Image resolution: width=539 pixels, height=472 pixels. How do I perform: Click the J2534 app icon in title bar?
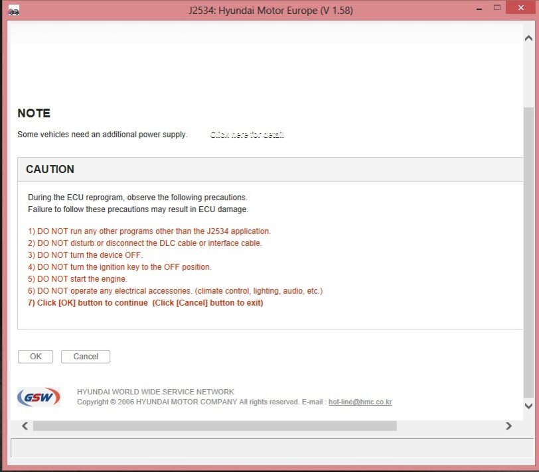14,11
